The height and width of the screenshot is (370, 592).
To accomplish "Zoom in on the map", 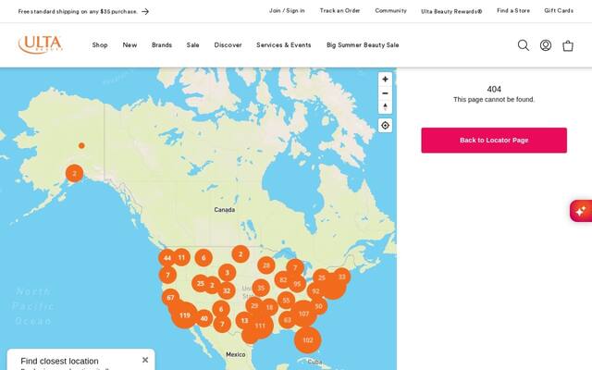I will coord(385,80).
